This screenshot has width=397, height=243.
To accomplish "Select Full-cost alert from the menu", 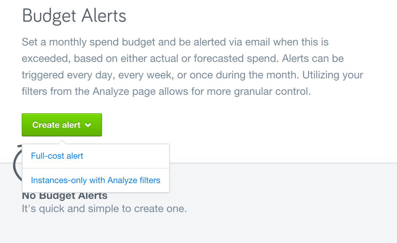I will [x=57, y=156].
